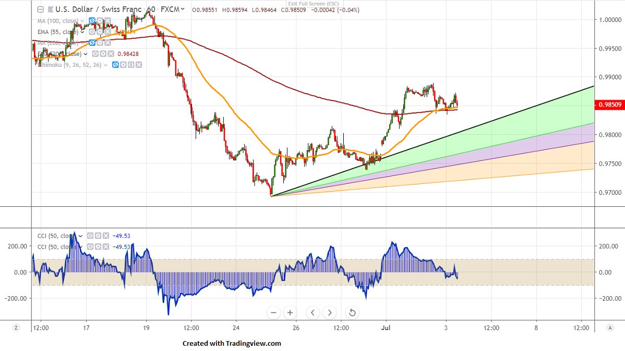Open settings gear for MA (200, close)
The image size is (625, 351).
click(x=100, y=43)
